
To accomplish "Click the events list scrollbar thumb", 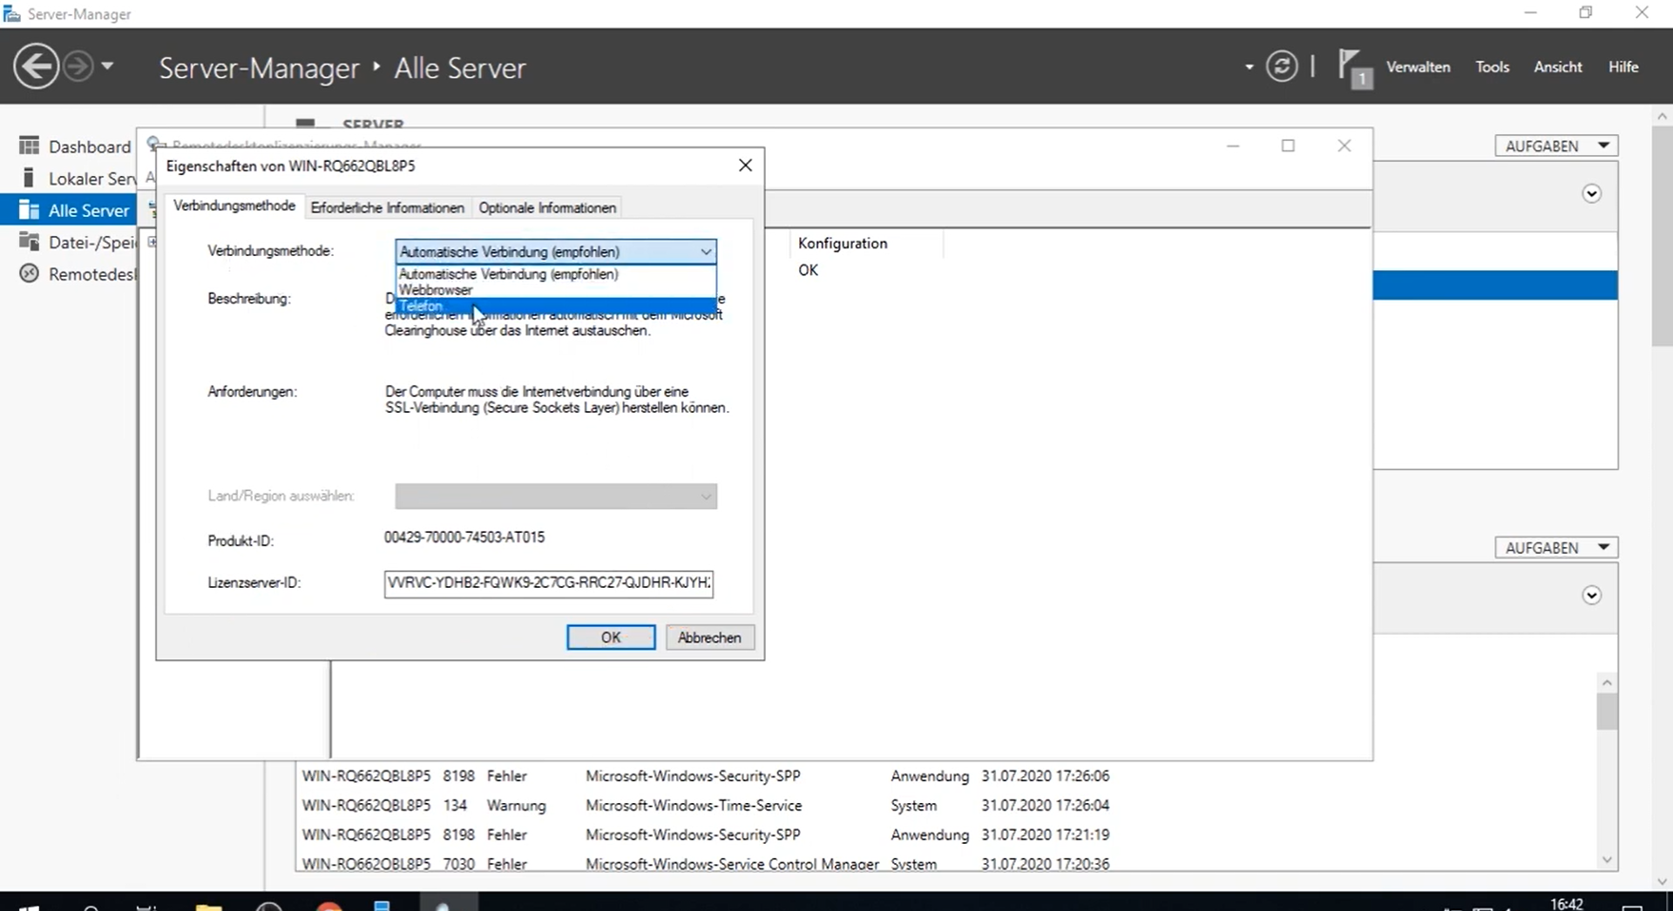I will [1607, 712].
